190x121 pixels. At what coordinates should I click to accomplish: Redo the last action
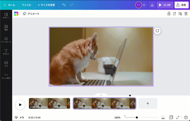(x=72, y=5)
